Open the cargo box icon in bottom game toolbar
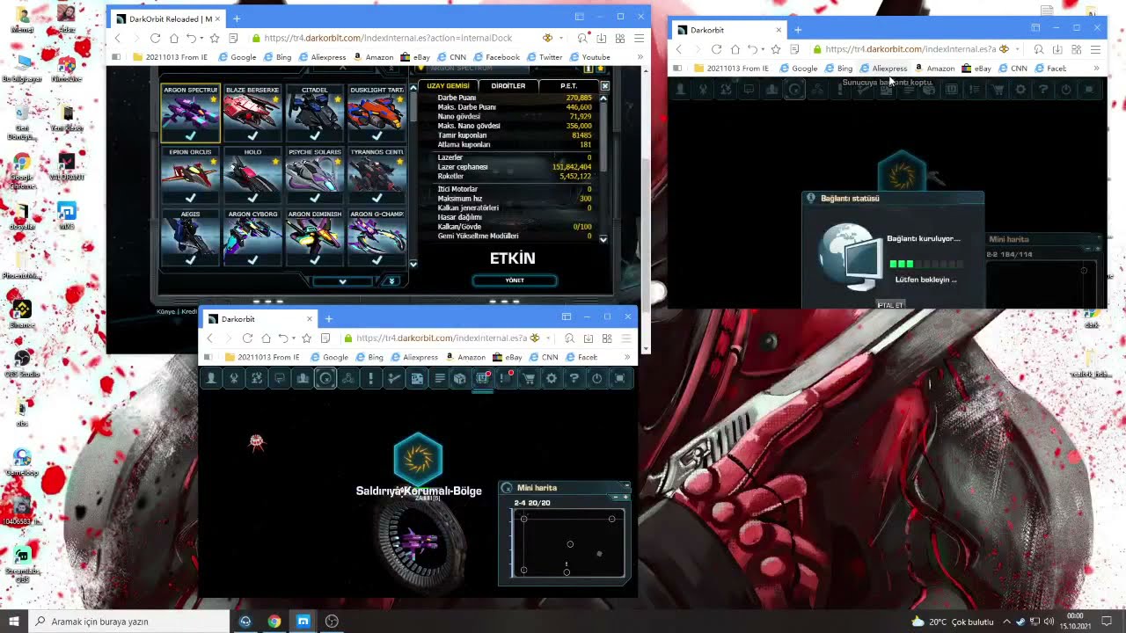Image resolution: width=1126 pixels, height=633 pixels. click(x=459, y=378)
